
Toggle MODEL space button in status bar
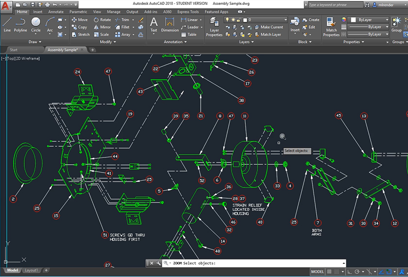coord(317,272)
